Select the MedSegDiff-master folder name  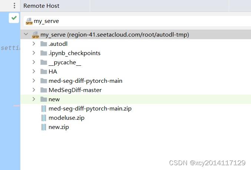coord(75,90)
